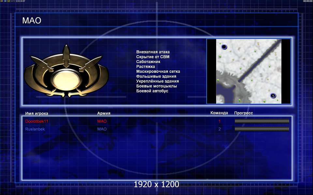Click Doolotbek11's loading progress bar
This screenshot has height=195, width=313.
(x=262, y=121)
